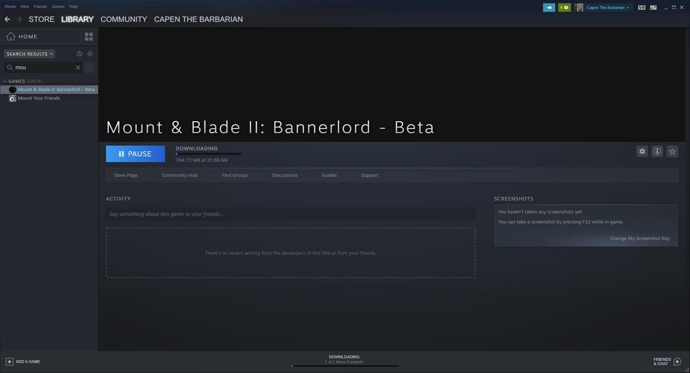Open the Store Page link

click(x=126, y=175)
